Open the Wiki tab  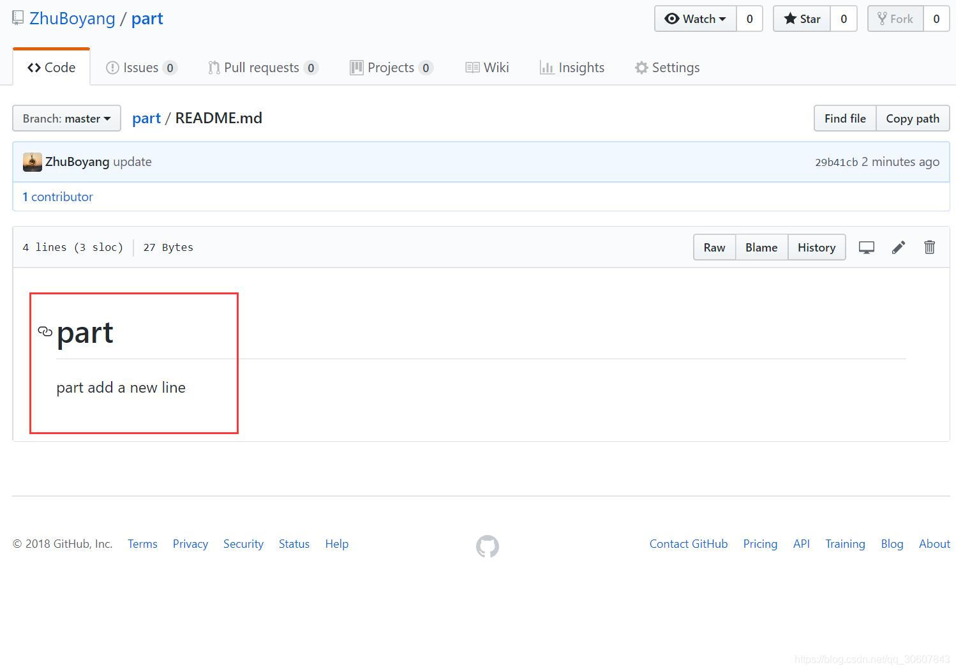[x=487, y=68]
